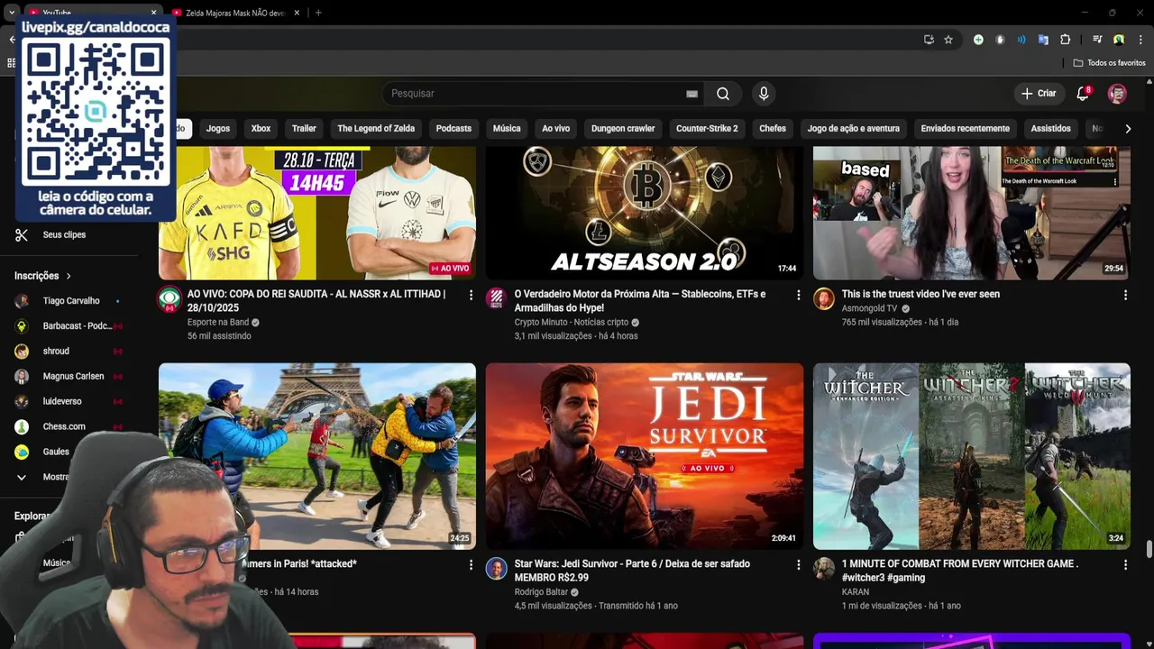Open the Chrome profile avatar
This screenshot has width=1154, height=649.
[x=1119, y=40]
